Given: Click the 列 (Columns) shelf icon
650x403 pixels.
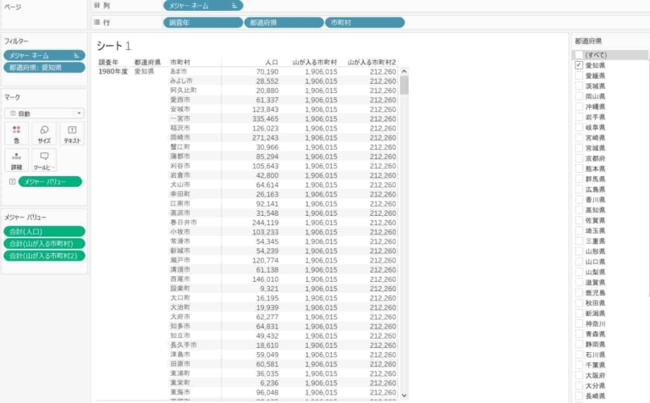Looking at the screenshot, I should (x=97, y=5).
